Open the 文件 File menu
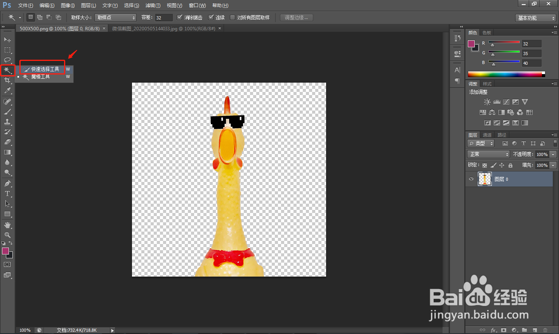The image size is (559, 334). click(25, 5)
